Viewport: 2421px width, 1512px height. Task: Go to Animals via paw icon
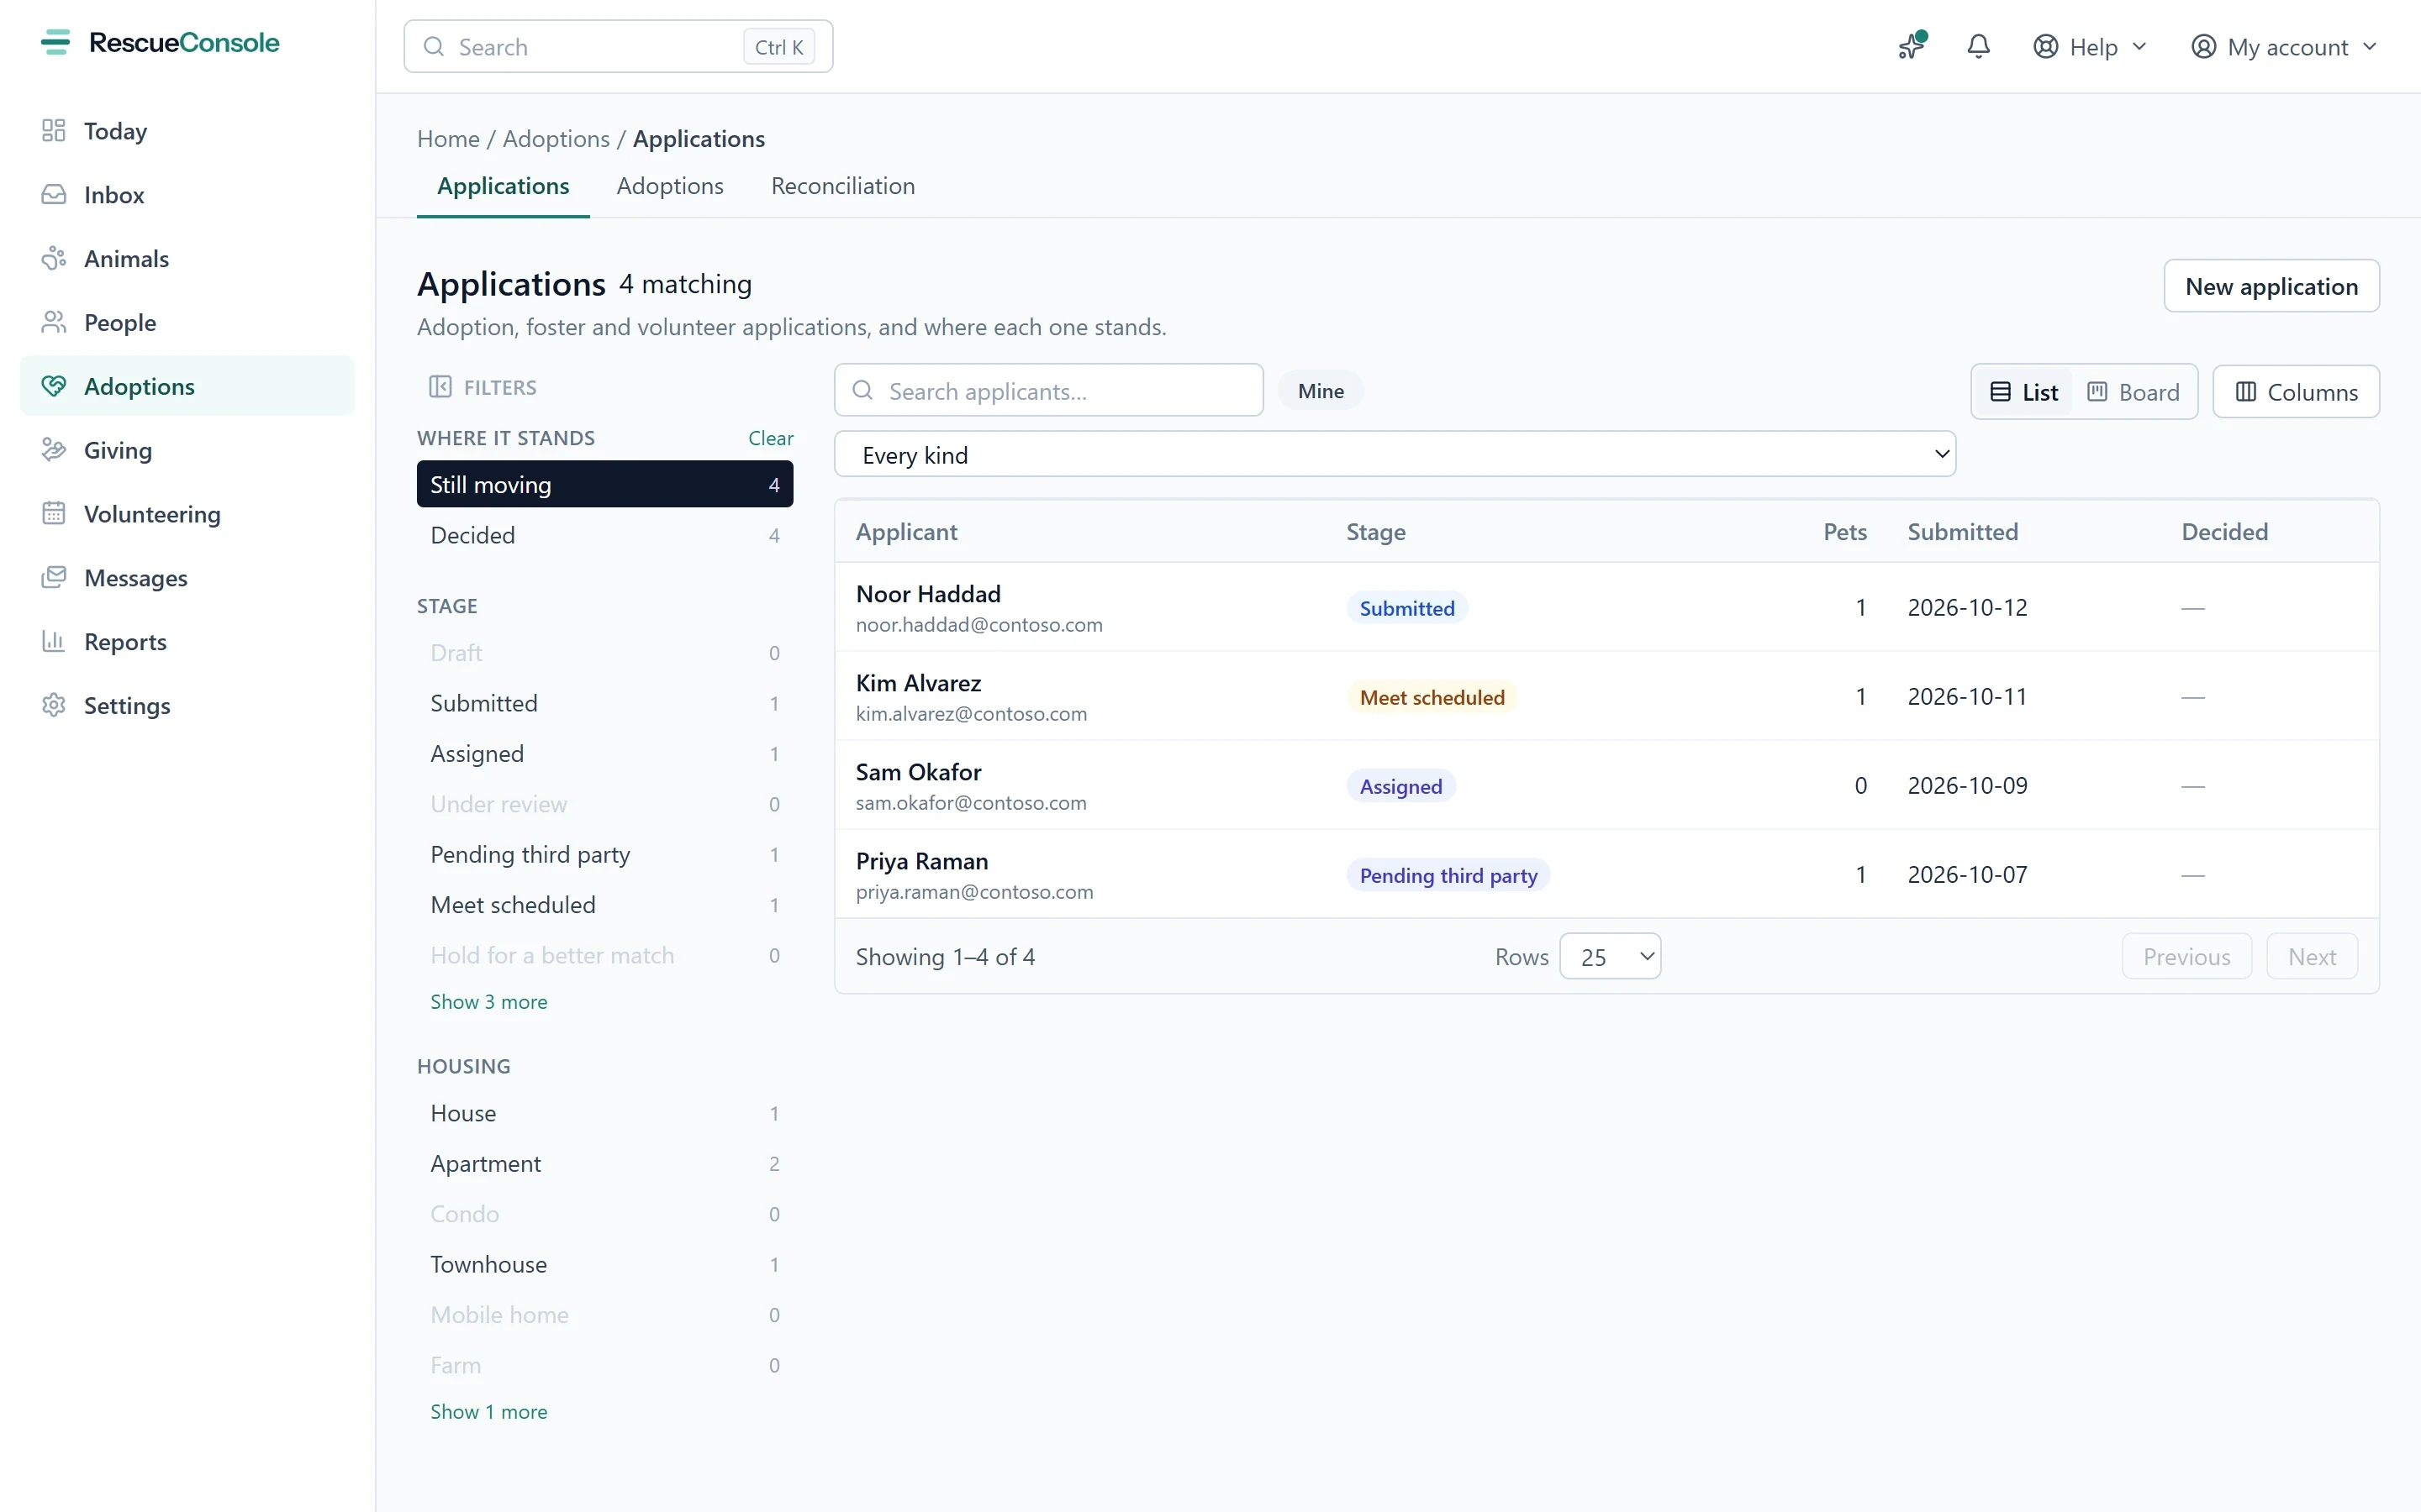(x=54, y=259)
